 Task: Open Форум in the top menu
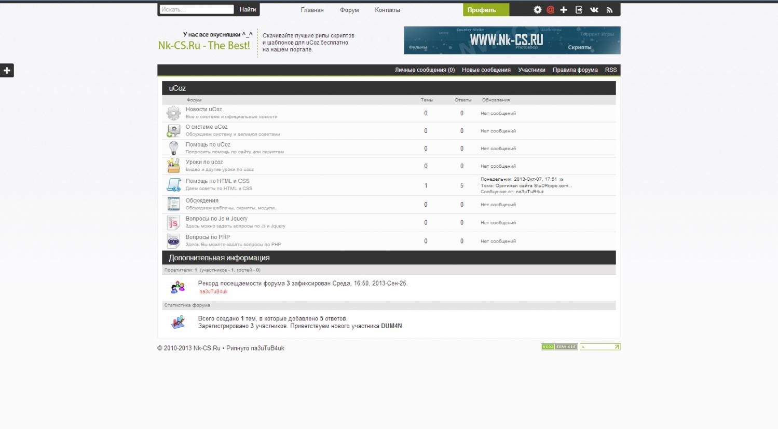tap(349, 10)
